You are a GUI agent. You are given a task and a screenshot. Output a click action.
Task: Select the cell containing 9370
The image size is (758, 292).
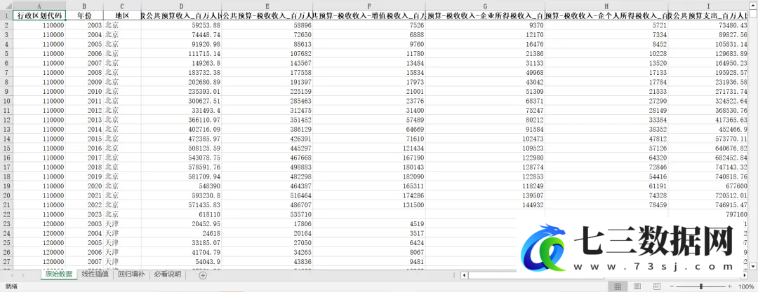click(486, 25)
